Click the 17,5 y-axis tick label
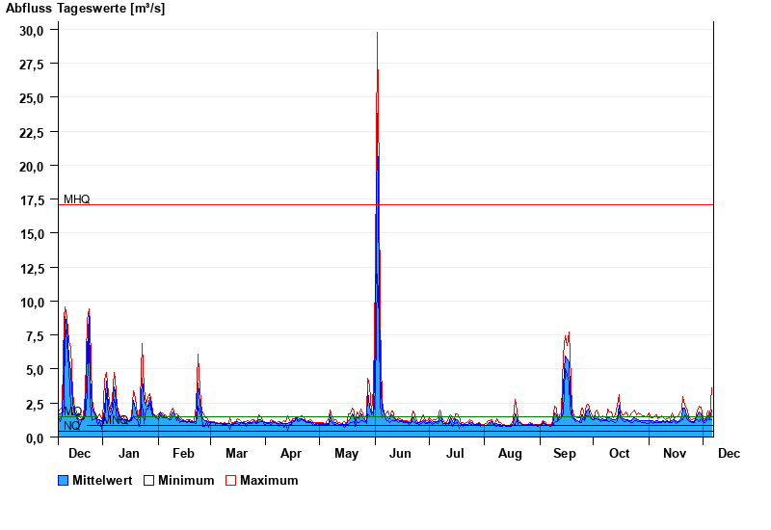The height and width of the screenshot is (530, 771). click(x=32, y=200)
